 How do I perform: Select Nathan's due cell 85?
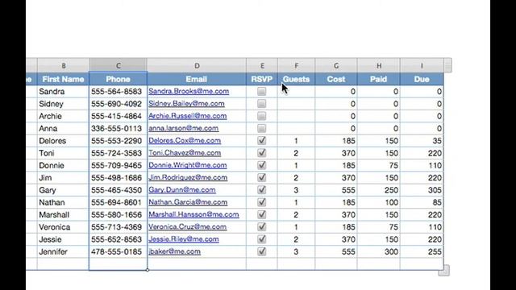coord(422,202)
